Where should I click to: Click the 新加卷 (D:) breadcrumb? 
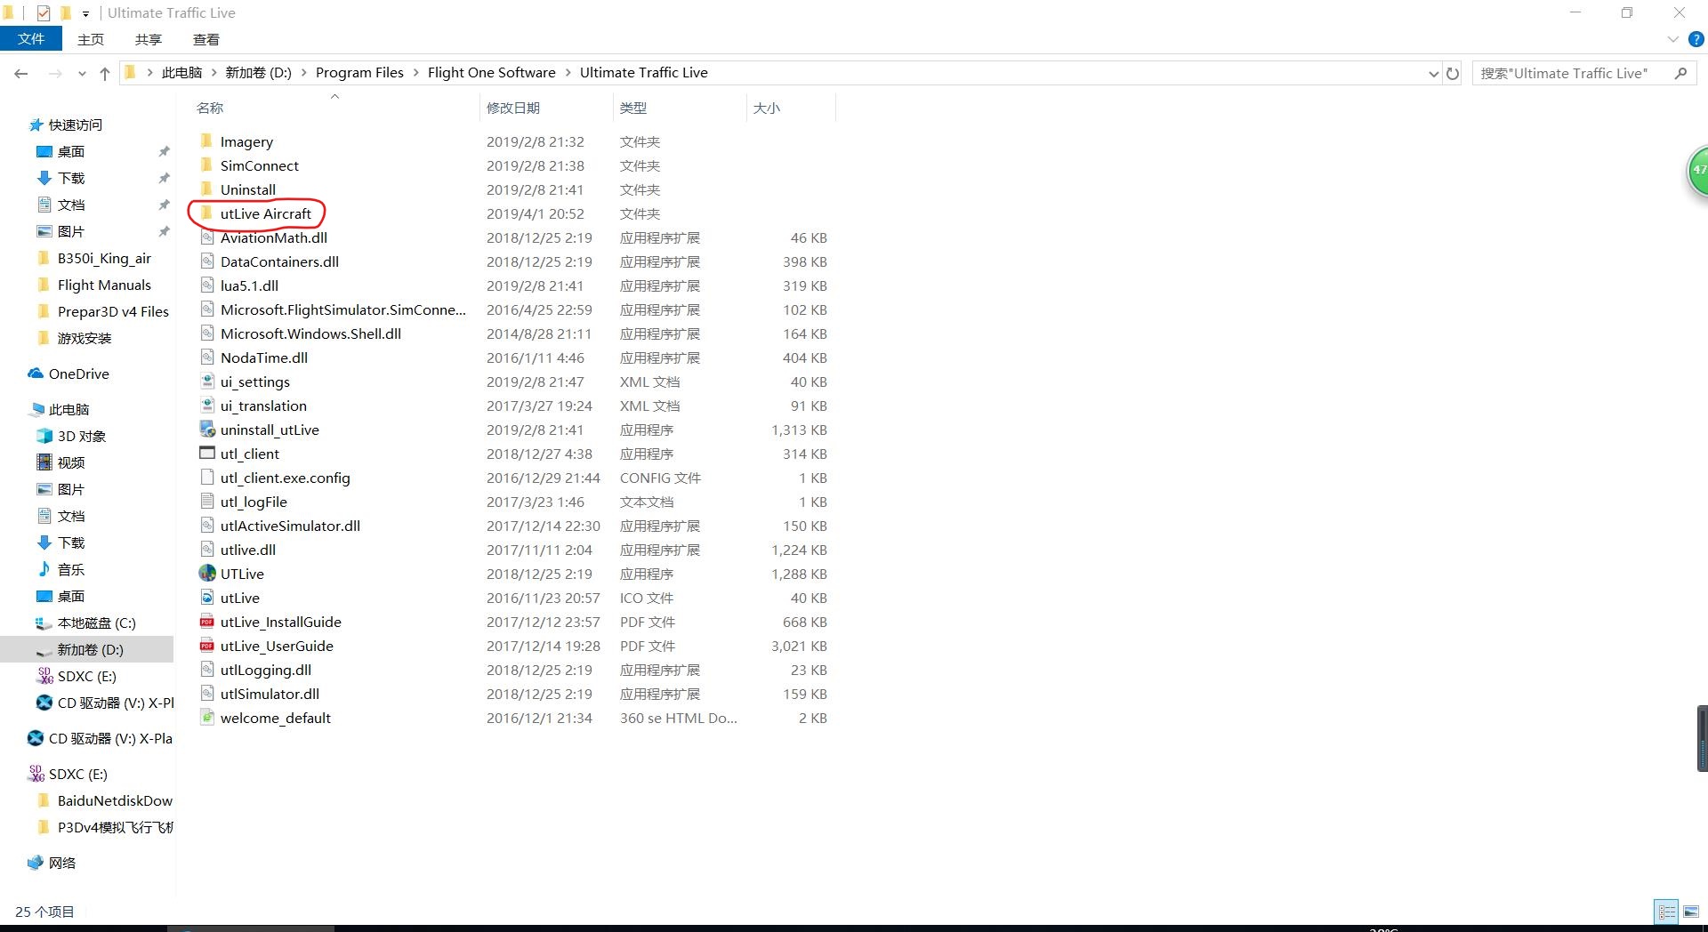point(258,73)
